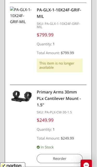Click the Total Amount $799.99 line
97x167 pixels.
[55, 53]
